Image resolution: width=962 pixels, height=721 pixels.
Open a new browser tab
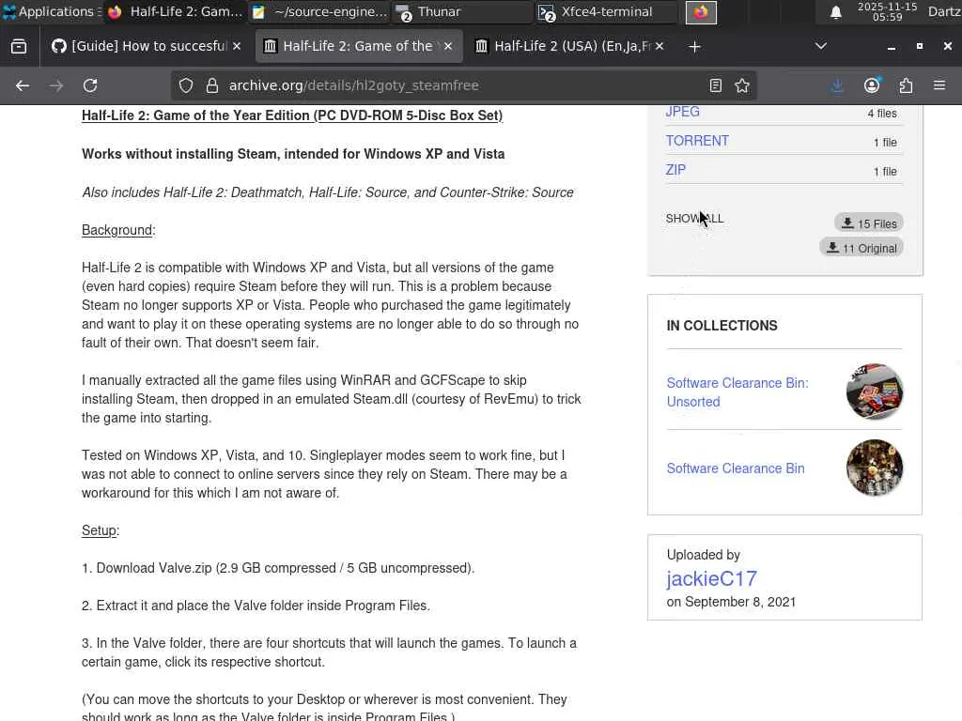pyautogui.click(x=694, y=47)
